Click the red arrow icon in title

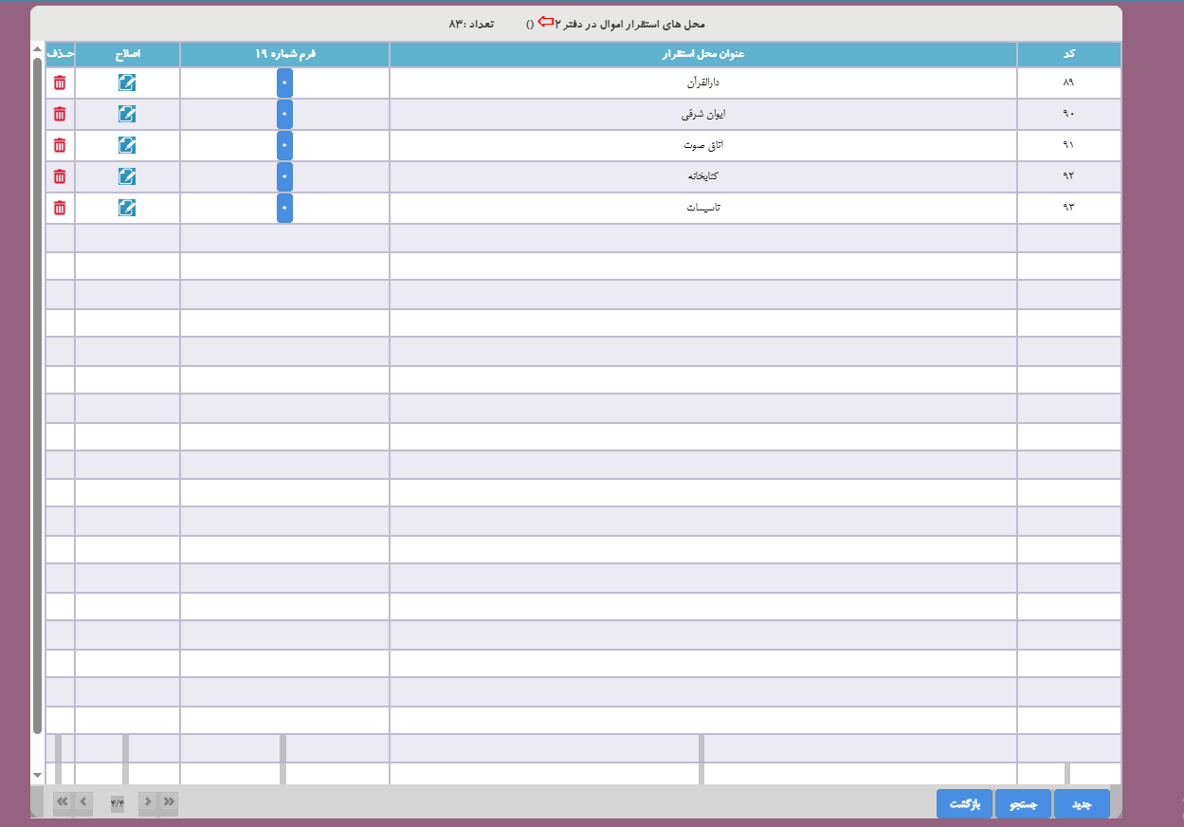545,21
